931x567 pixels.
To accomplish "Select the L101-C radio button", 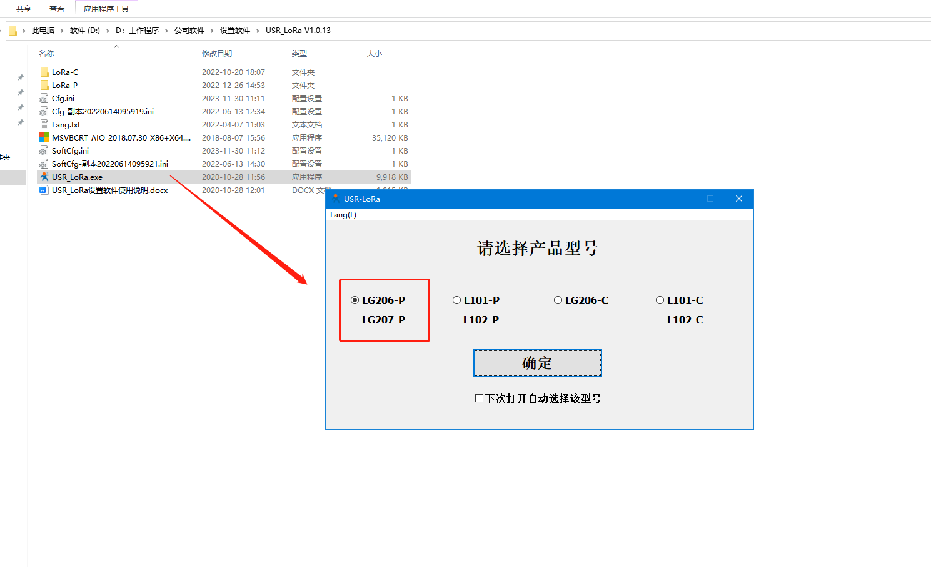I will 660,300.
